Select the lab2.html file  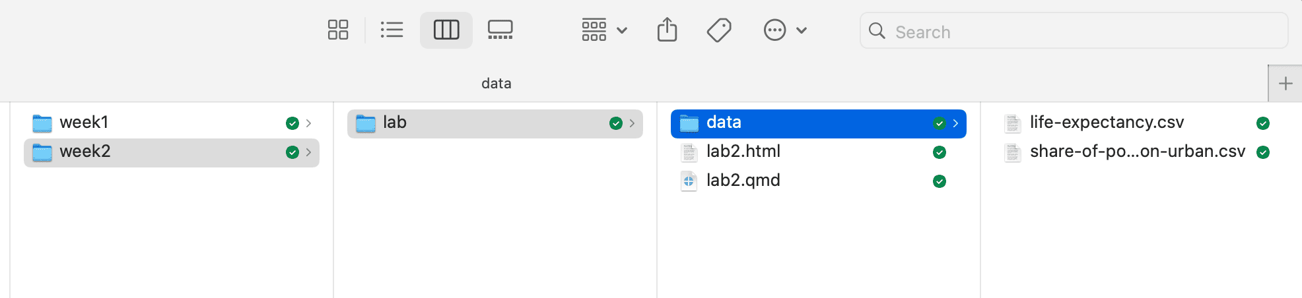743,152
